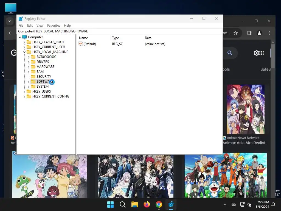Open File Explorer from the taskbar
The width and height of the screenshot is (281, 211).
click(x=134, y=204)
